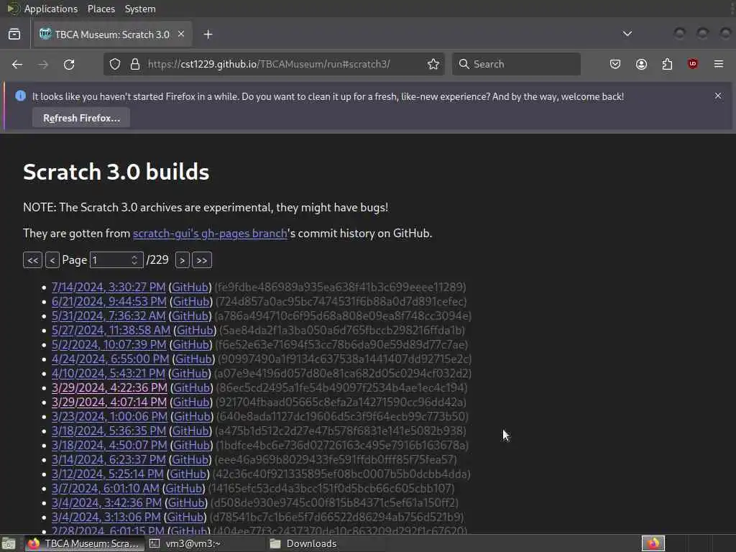Close the TBCA Museum tab
The width and height of the screenshot is (736, 552).
[x=181, y=34]
